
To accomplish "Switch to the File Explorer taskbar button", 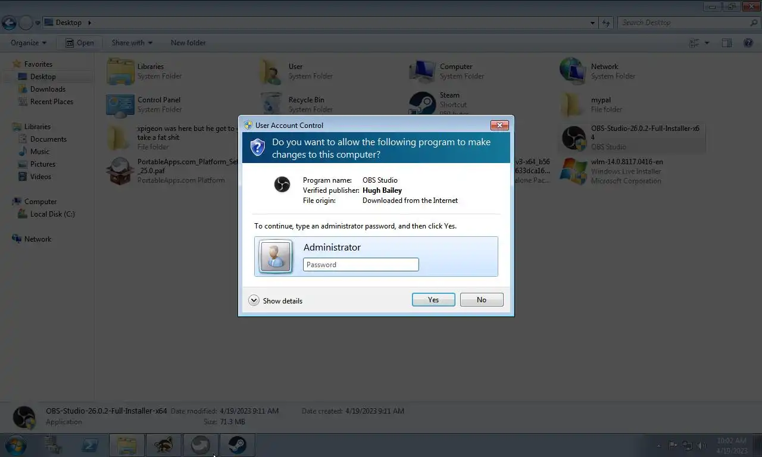I will 127,445.
